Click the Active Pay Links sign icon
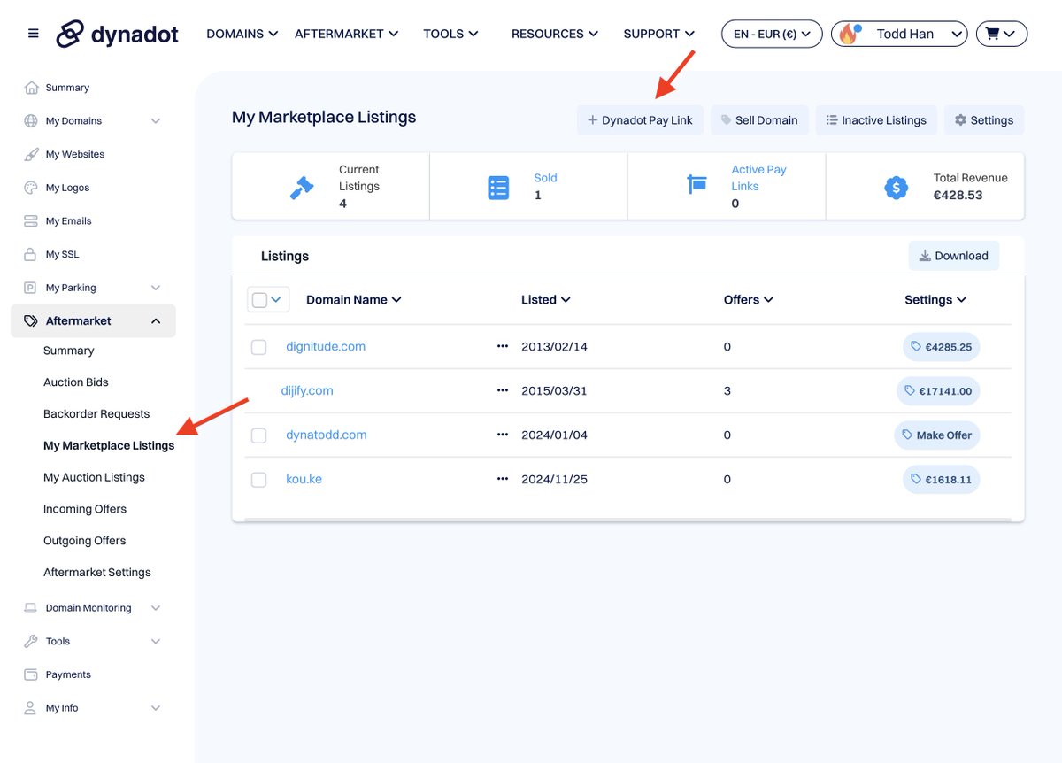The width and height of the screenshot is (1062, 763). coord(697,185)
